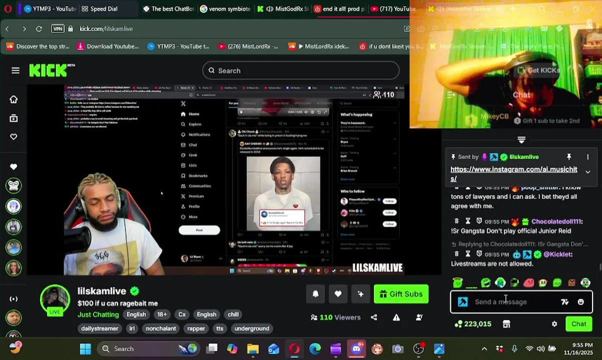Open the gorilla-avatar channel in sidebar

(13, 185)
